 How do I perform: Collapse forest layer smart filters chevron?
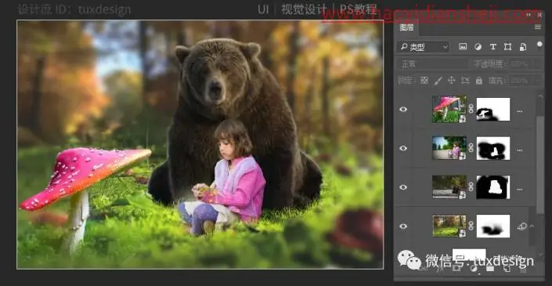(532, 226)
